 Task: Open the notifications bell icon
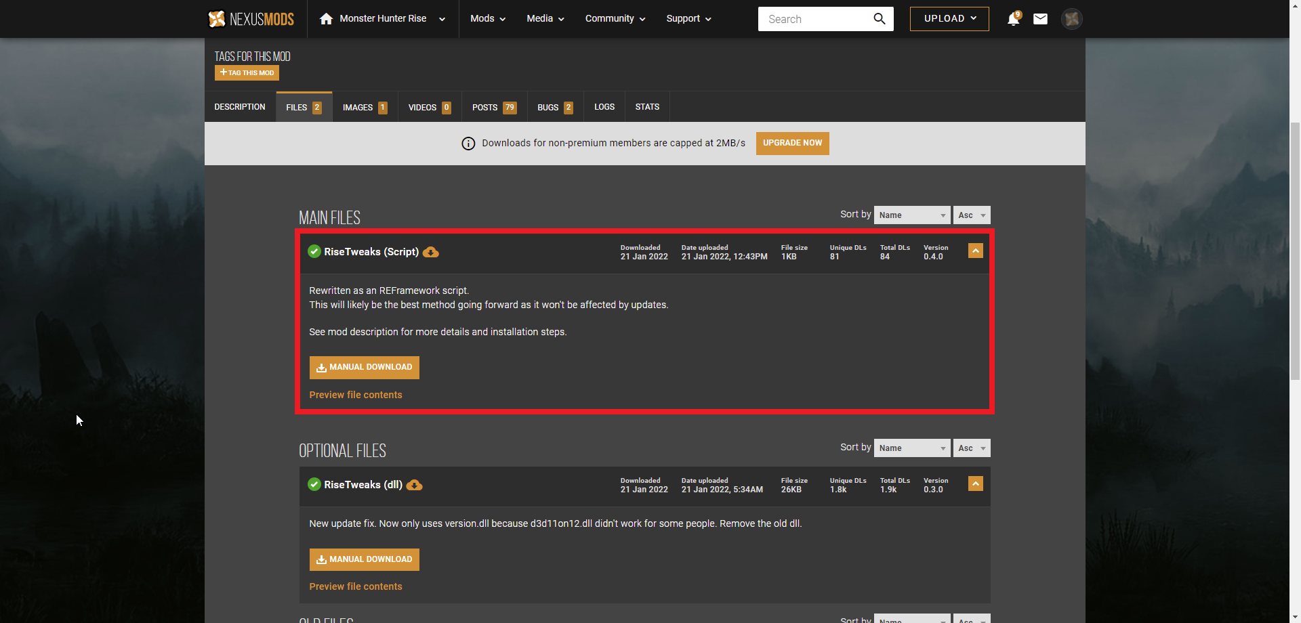click(x=1013, y=19)
